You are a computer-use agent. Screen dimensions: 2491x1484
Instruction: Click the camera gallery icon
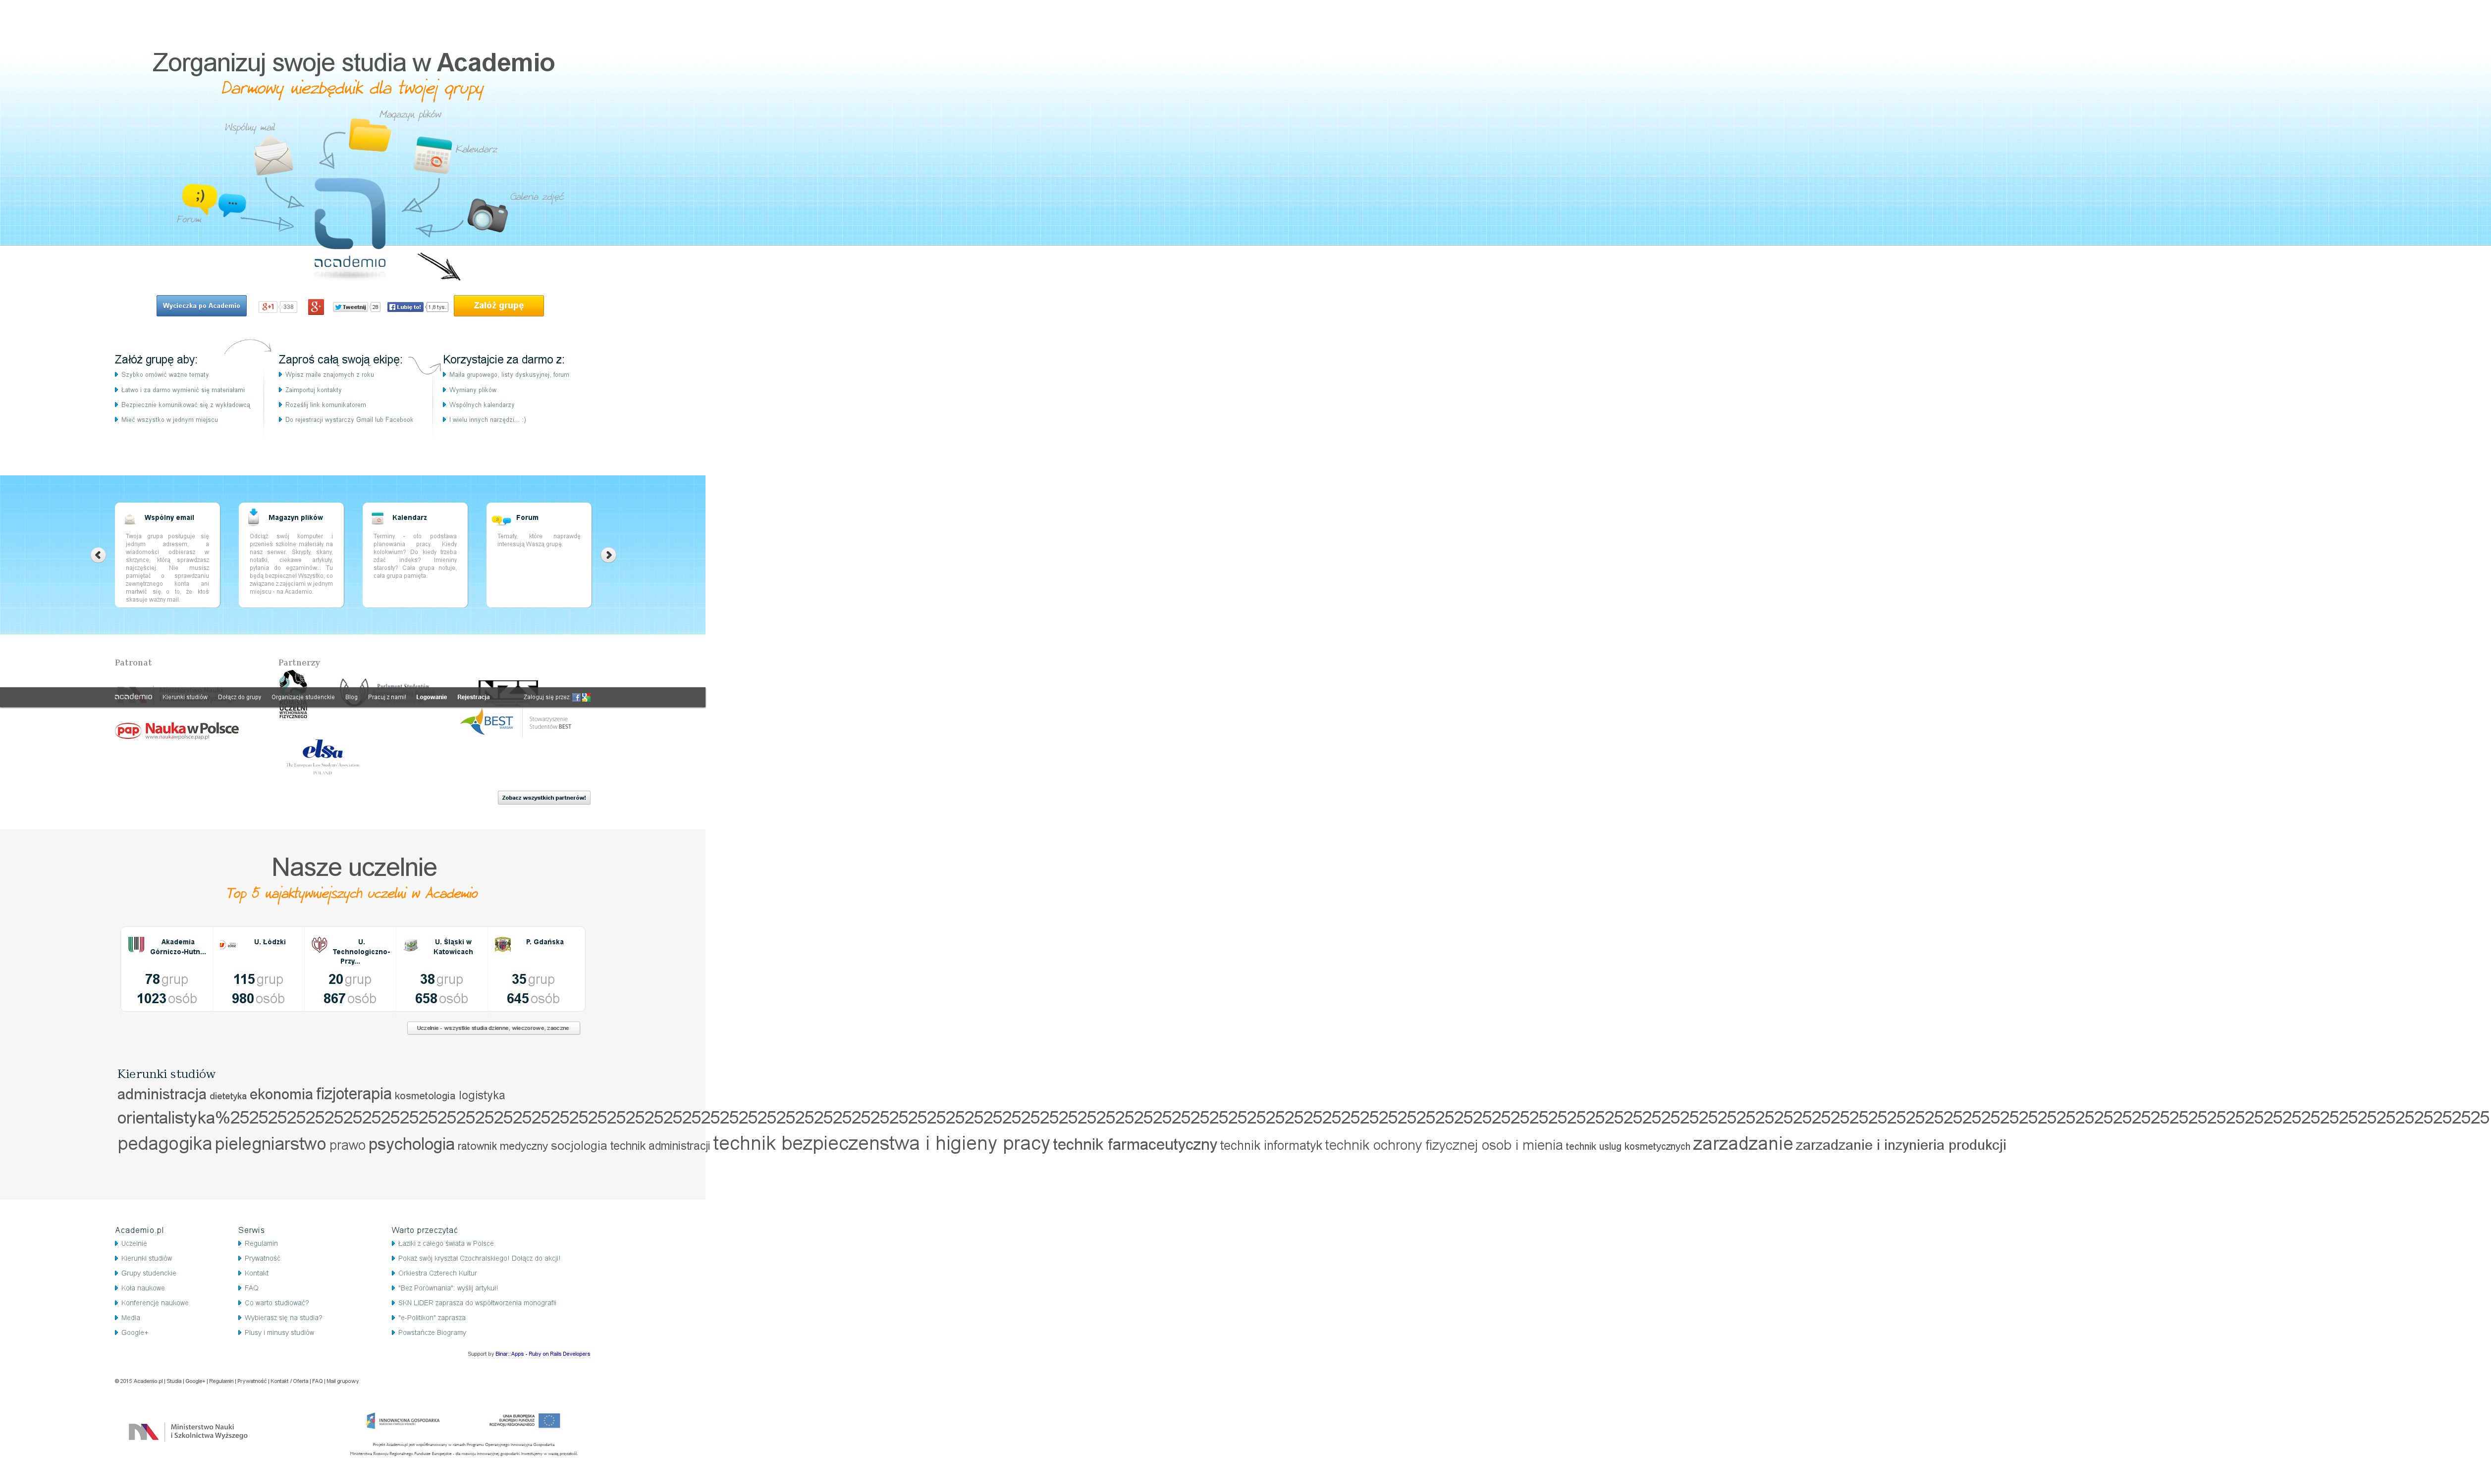tap(488, 215)
